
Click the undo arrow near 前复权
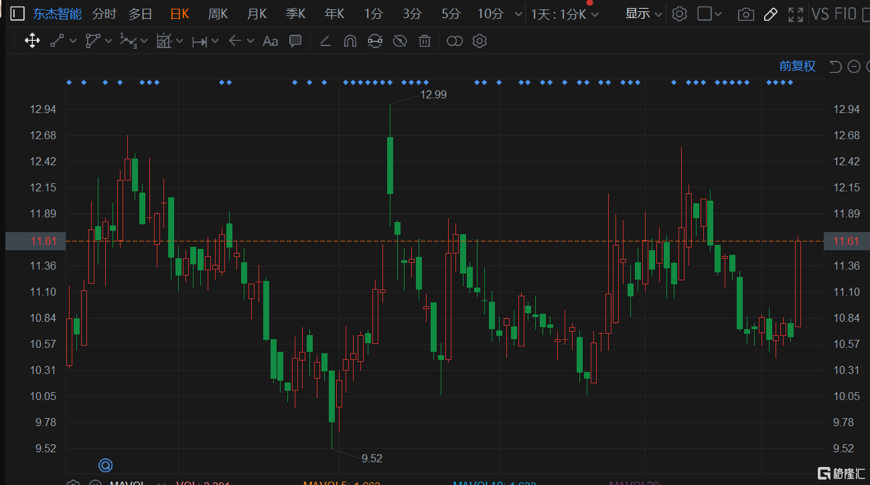[835, 66]
